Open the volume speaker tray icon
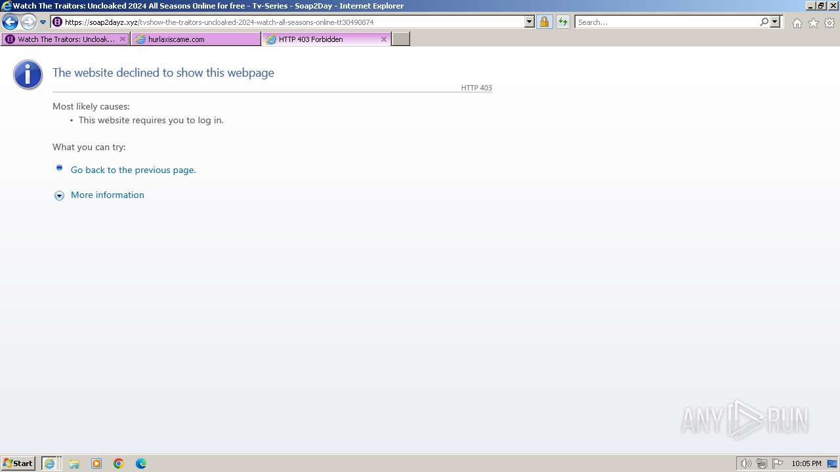840x472 pixels. click(x=745, y=463)
